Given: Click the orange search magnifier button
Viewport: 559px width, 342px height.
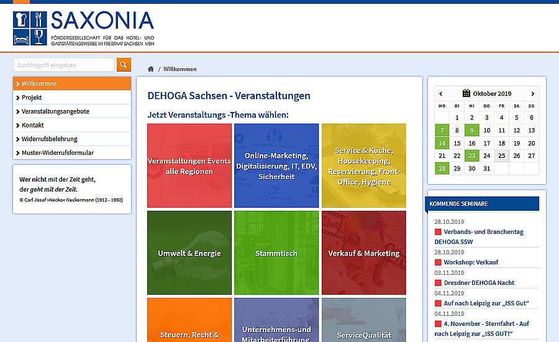Looking at the screenshot, I should click(124, 65).
